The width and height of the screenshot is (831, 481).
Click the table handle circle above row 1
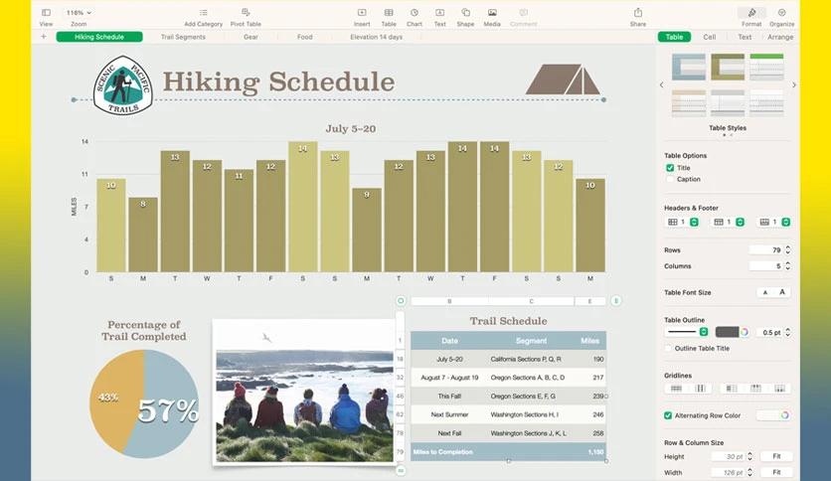pos(401,301)
